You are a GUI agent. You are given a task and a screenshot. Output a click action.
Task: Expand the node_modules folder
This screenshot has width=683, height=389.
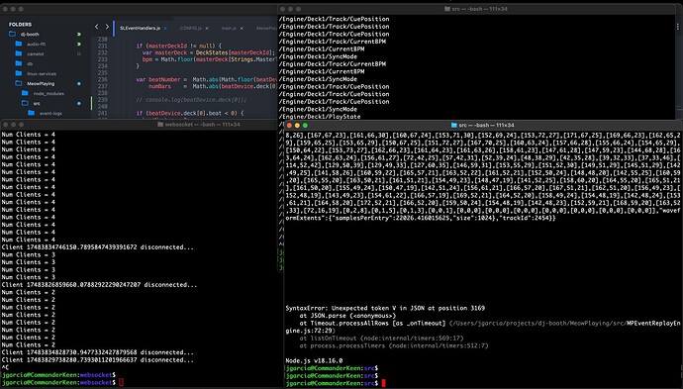pyautogui.click(x=25, y=93)
